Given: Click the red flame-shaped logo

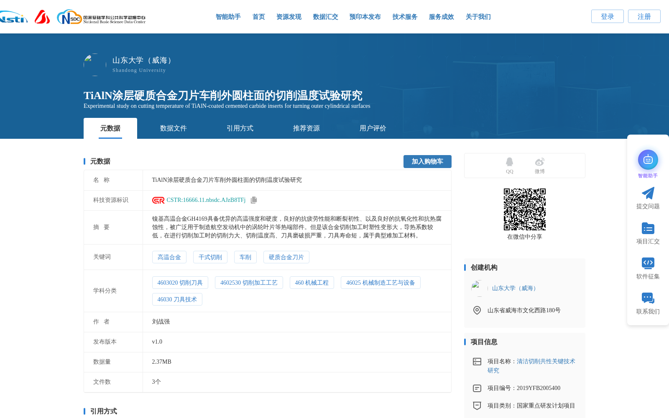Looking at the screenshot, I should pos(42,17).
